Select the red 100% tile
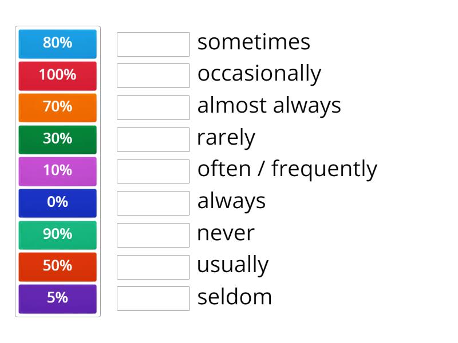Screen dimensions: 458x343 [x=57, y=75]
